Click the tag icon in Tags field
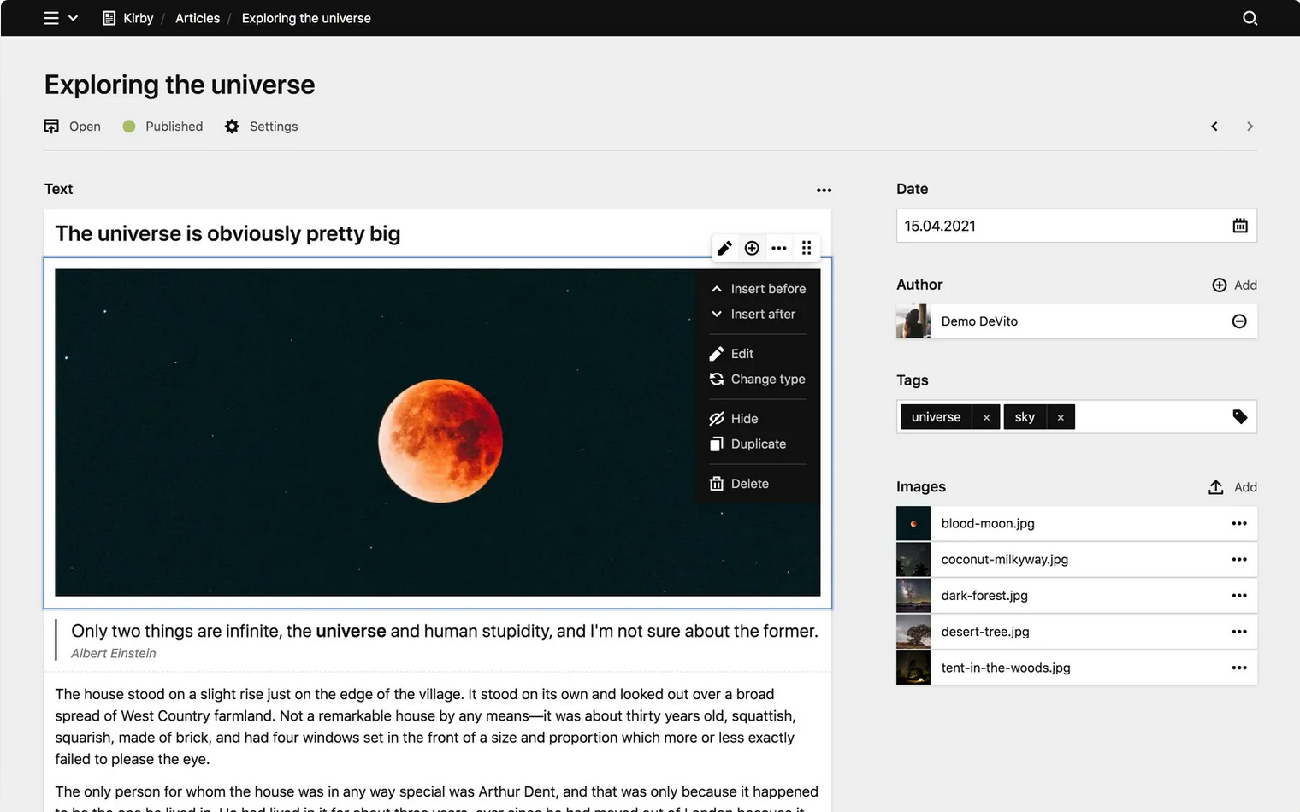1300x812 pixels. point(1239,417)
